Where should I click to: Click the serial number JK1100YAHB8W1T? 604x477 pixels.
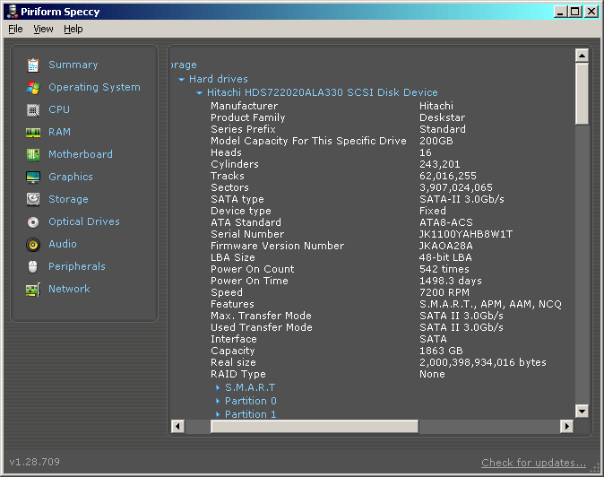click(466, 234)
